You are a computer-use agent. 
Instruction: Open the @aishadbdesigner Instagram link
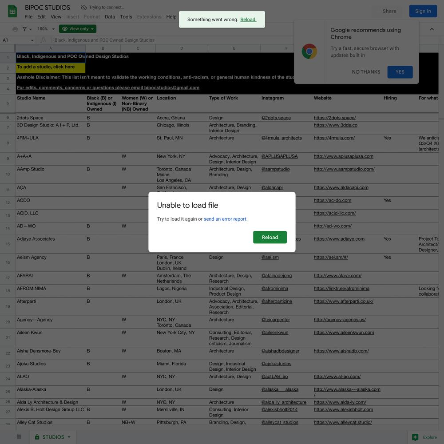(280, 351)
